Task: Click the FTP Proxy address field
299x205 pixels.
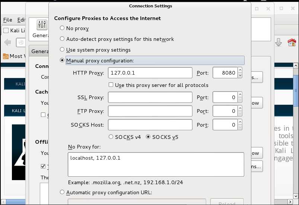Action: pyautogui.click(x=150, y=111)
